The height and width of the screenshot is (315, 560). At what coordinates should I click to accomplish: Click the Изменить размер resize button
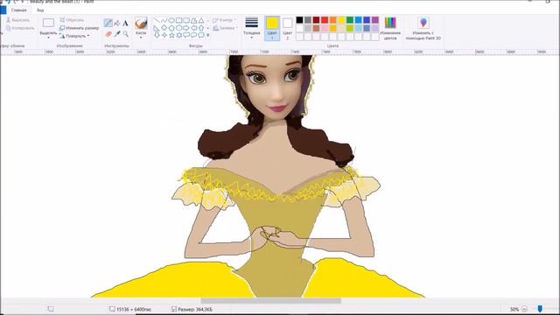point(79,28)
